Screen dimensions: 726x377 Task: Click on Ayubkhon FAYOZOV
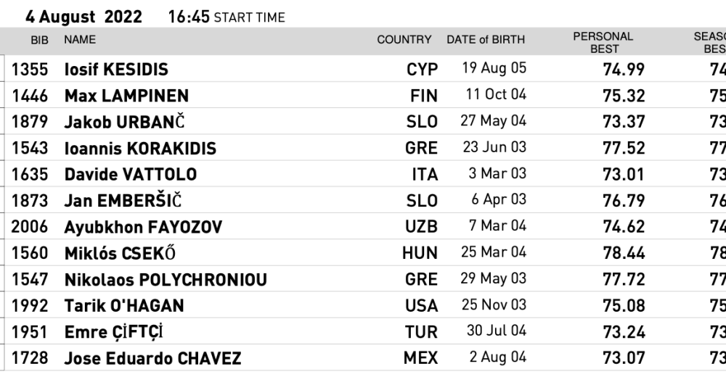pyautogui.click(x=143, y=227)
